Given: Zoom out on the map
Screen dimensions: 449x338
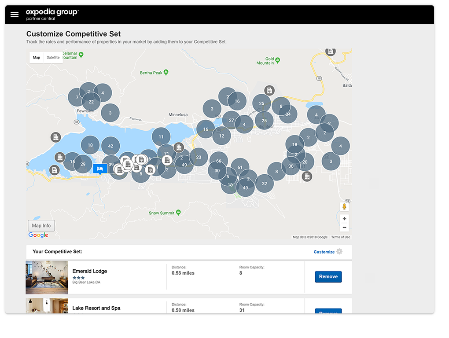Looking at the screenshot, I should pos(345,228).
